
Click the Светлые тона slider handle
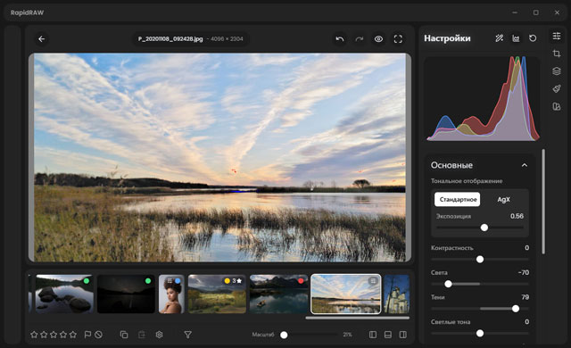point(480,333)
